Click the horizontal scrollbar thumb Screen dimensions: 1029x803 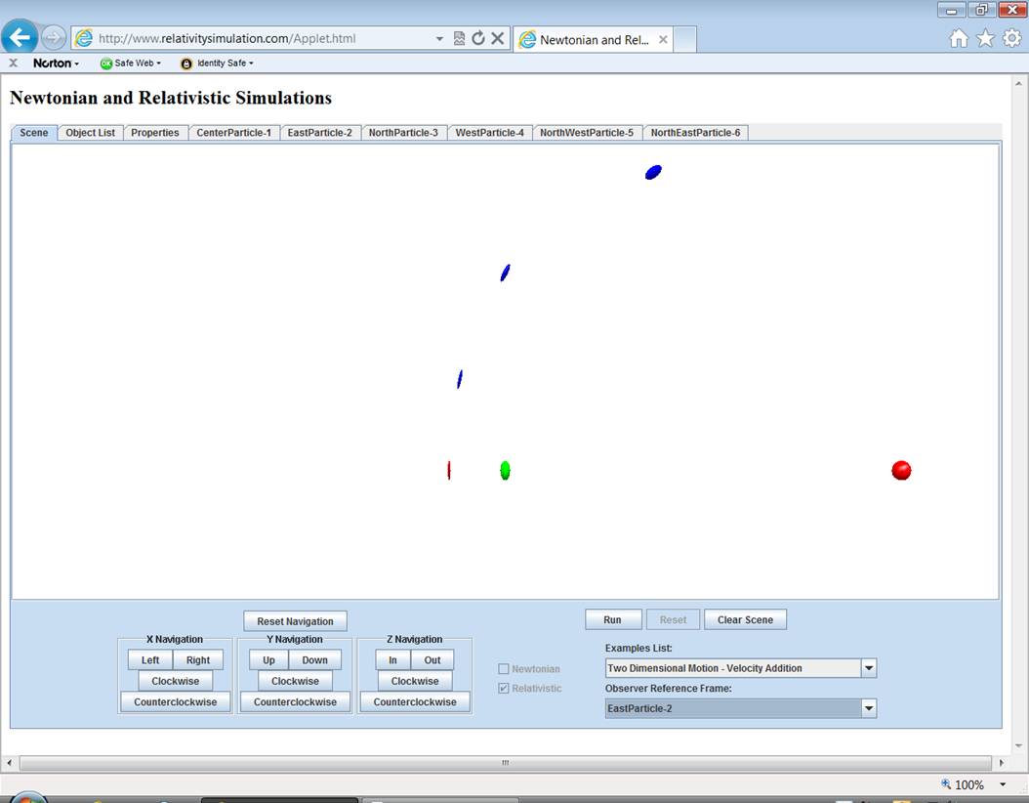coord(505,763)
